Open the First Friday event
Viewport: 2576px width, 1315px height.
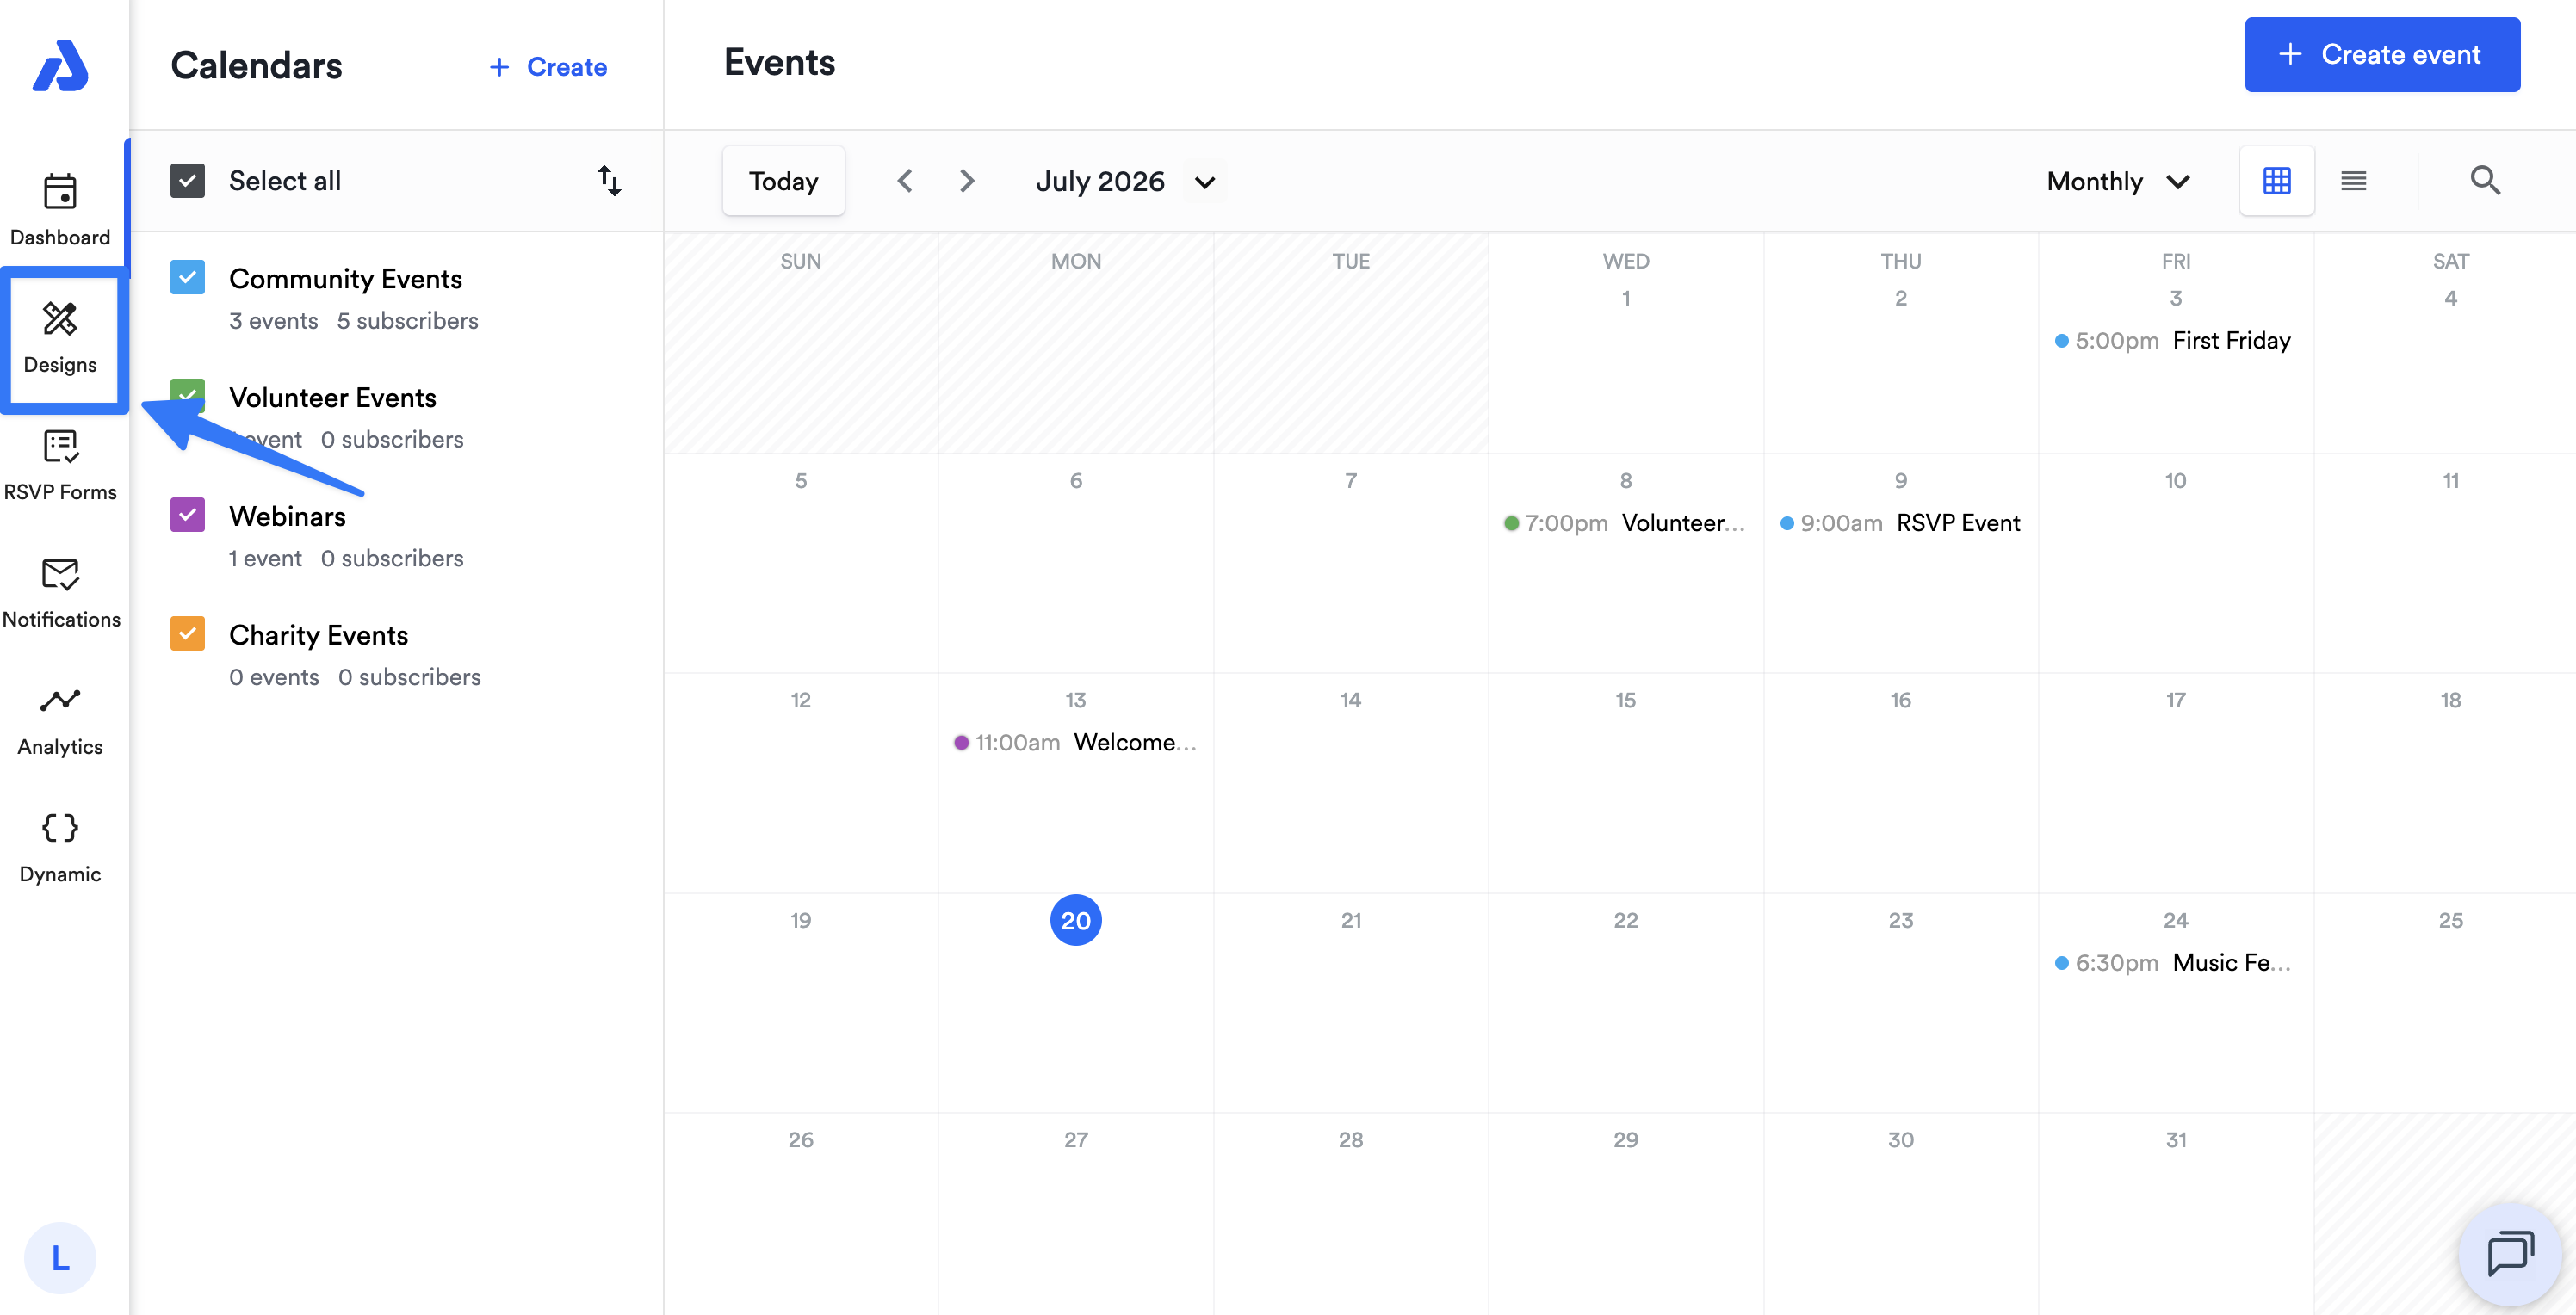click(2172, 341)
